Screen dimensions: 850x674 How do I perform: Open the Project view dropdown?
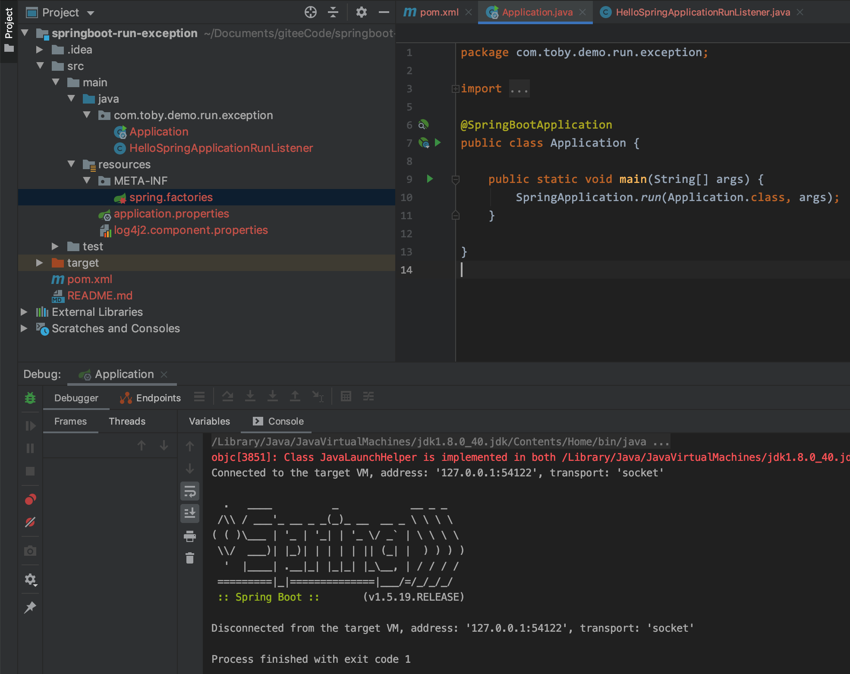click(91, 13)
